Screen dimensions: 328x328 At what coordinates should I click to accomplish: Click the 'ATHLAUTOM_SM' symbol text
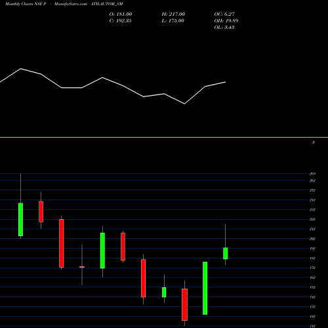pos(107,4)
